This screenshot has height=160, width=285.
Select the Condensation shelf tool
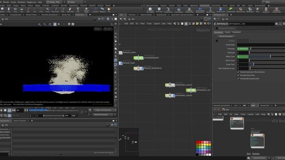pos(231,10)
